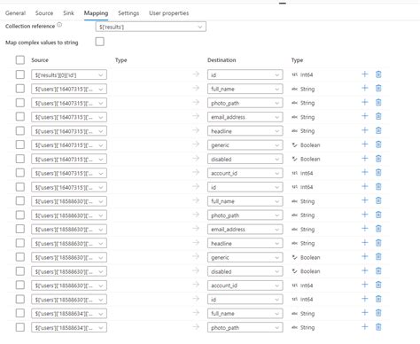Delete the 18588630 photo_path mapping
The width and height of the screenshot is (420, 344).
click(x=378, y=215)
